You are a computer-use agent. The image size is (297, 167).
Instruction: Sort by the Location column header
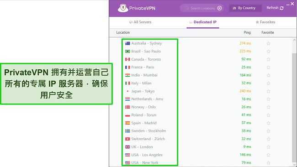123,32
